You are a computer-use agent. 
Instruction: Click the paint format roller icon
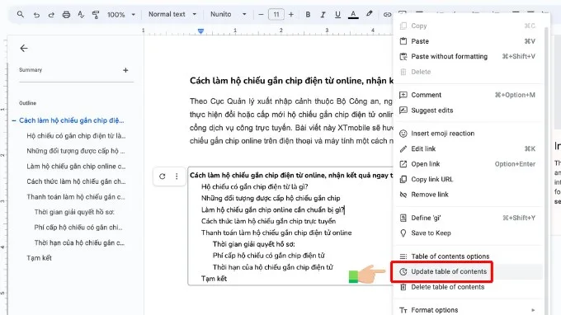click(96, 15)
